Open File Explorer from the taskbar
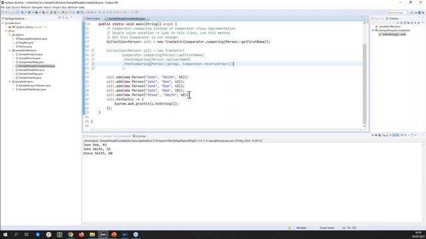 click(92, 234)
